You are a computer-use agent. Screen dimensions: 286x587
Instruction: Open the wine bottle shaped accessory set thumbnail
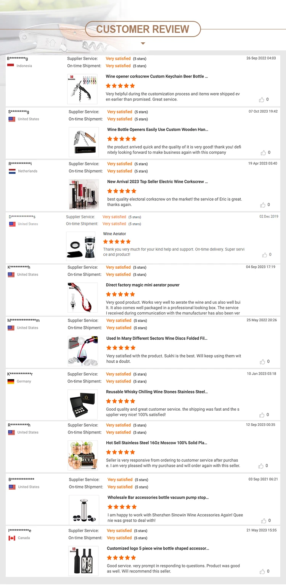pyautogui.click(x=84, y=560)
